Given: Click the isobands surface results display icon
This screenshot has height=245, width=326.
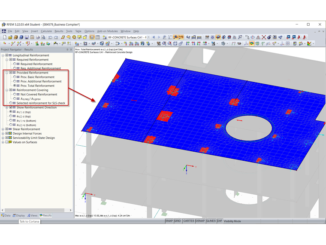Looking at the screenshot, I should [x=252, y=43].
